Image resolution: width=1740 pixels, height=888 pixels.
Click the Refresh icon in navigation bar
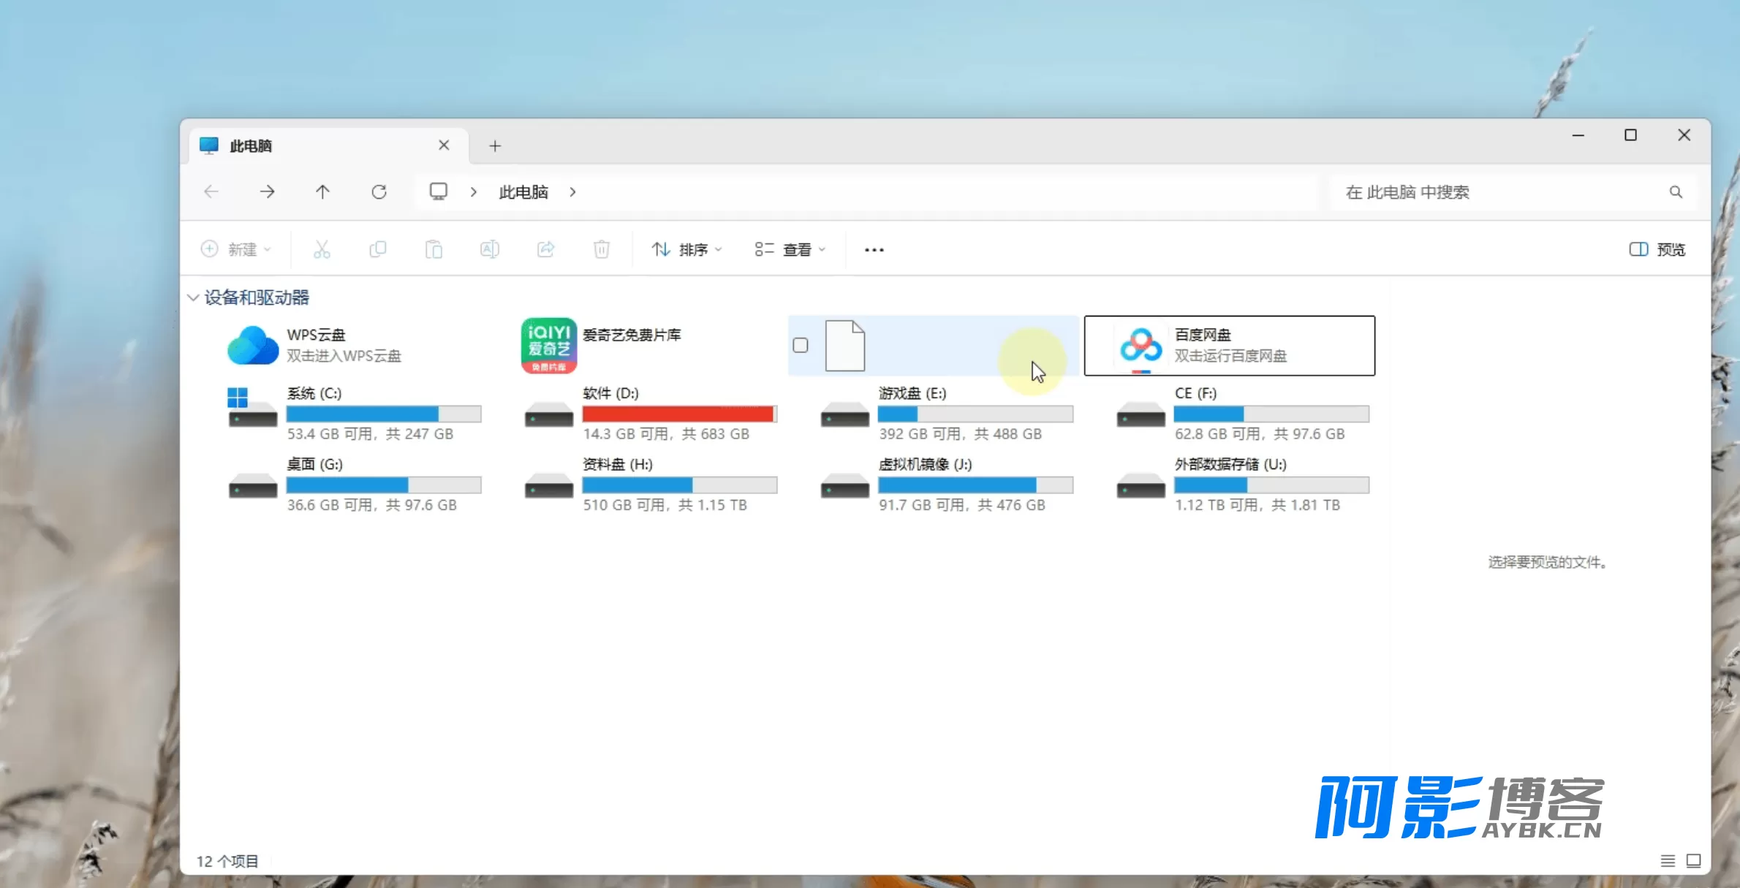pos(379,192)
